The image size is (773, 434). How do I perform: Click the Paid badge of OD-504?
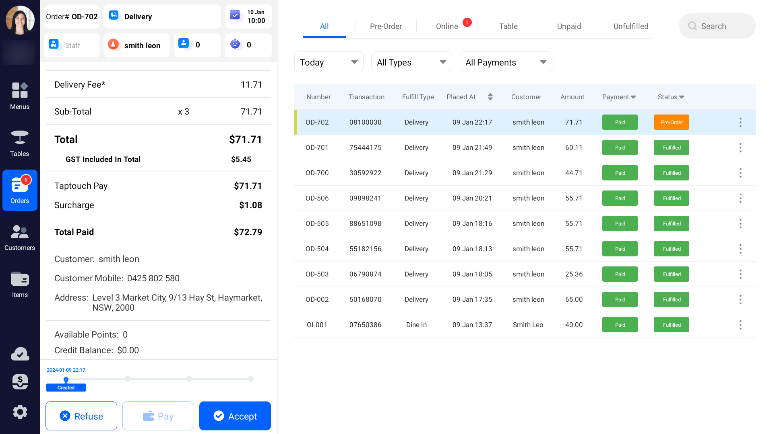[x=620, y=249]
